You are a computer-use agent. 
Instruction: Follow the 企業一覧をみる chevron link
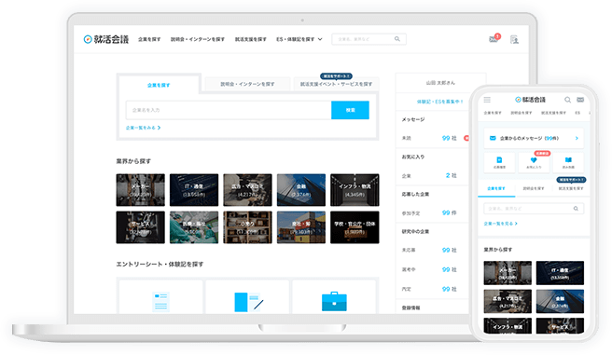[x=143, y=128]
